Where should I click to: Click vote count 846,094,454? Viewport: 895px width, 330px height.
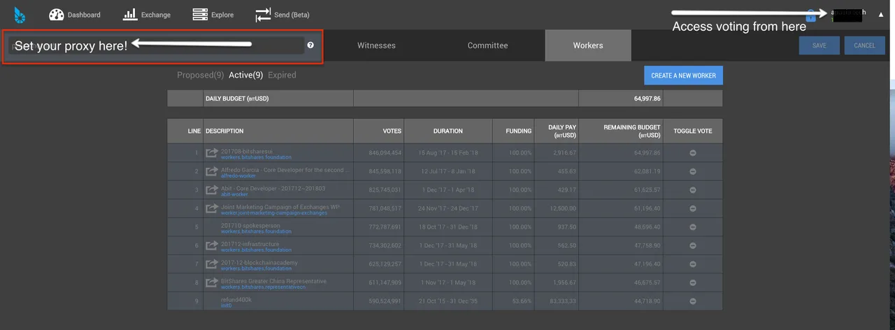[x=385, y=152]
